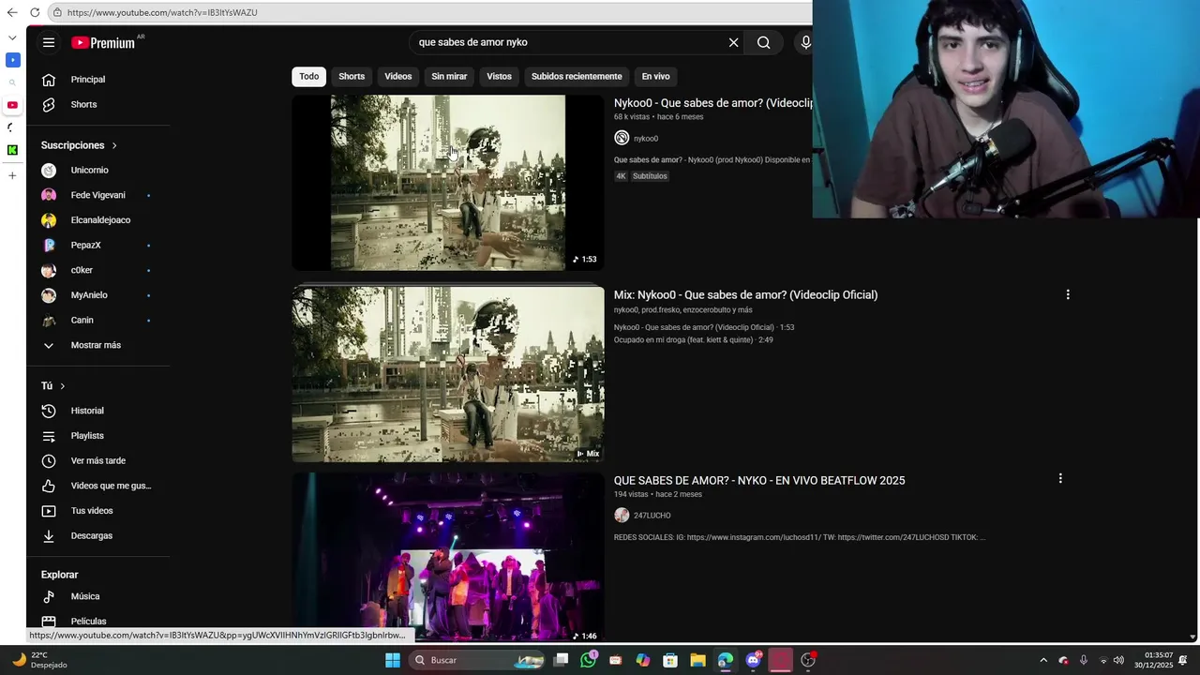Screen dimensions: 1200x675
Task: Select the Subidos recientemente filter chip
Action: pyautogui.click(x=577, y=76)
